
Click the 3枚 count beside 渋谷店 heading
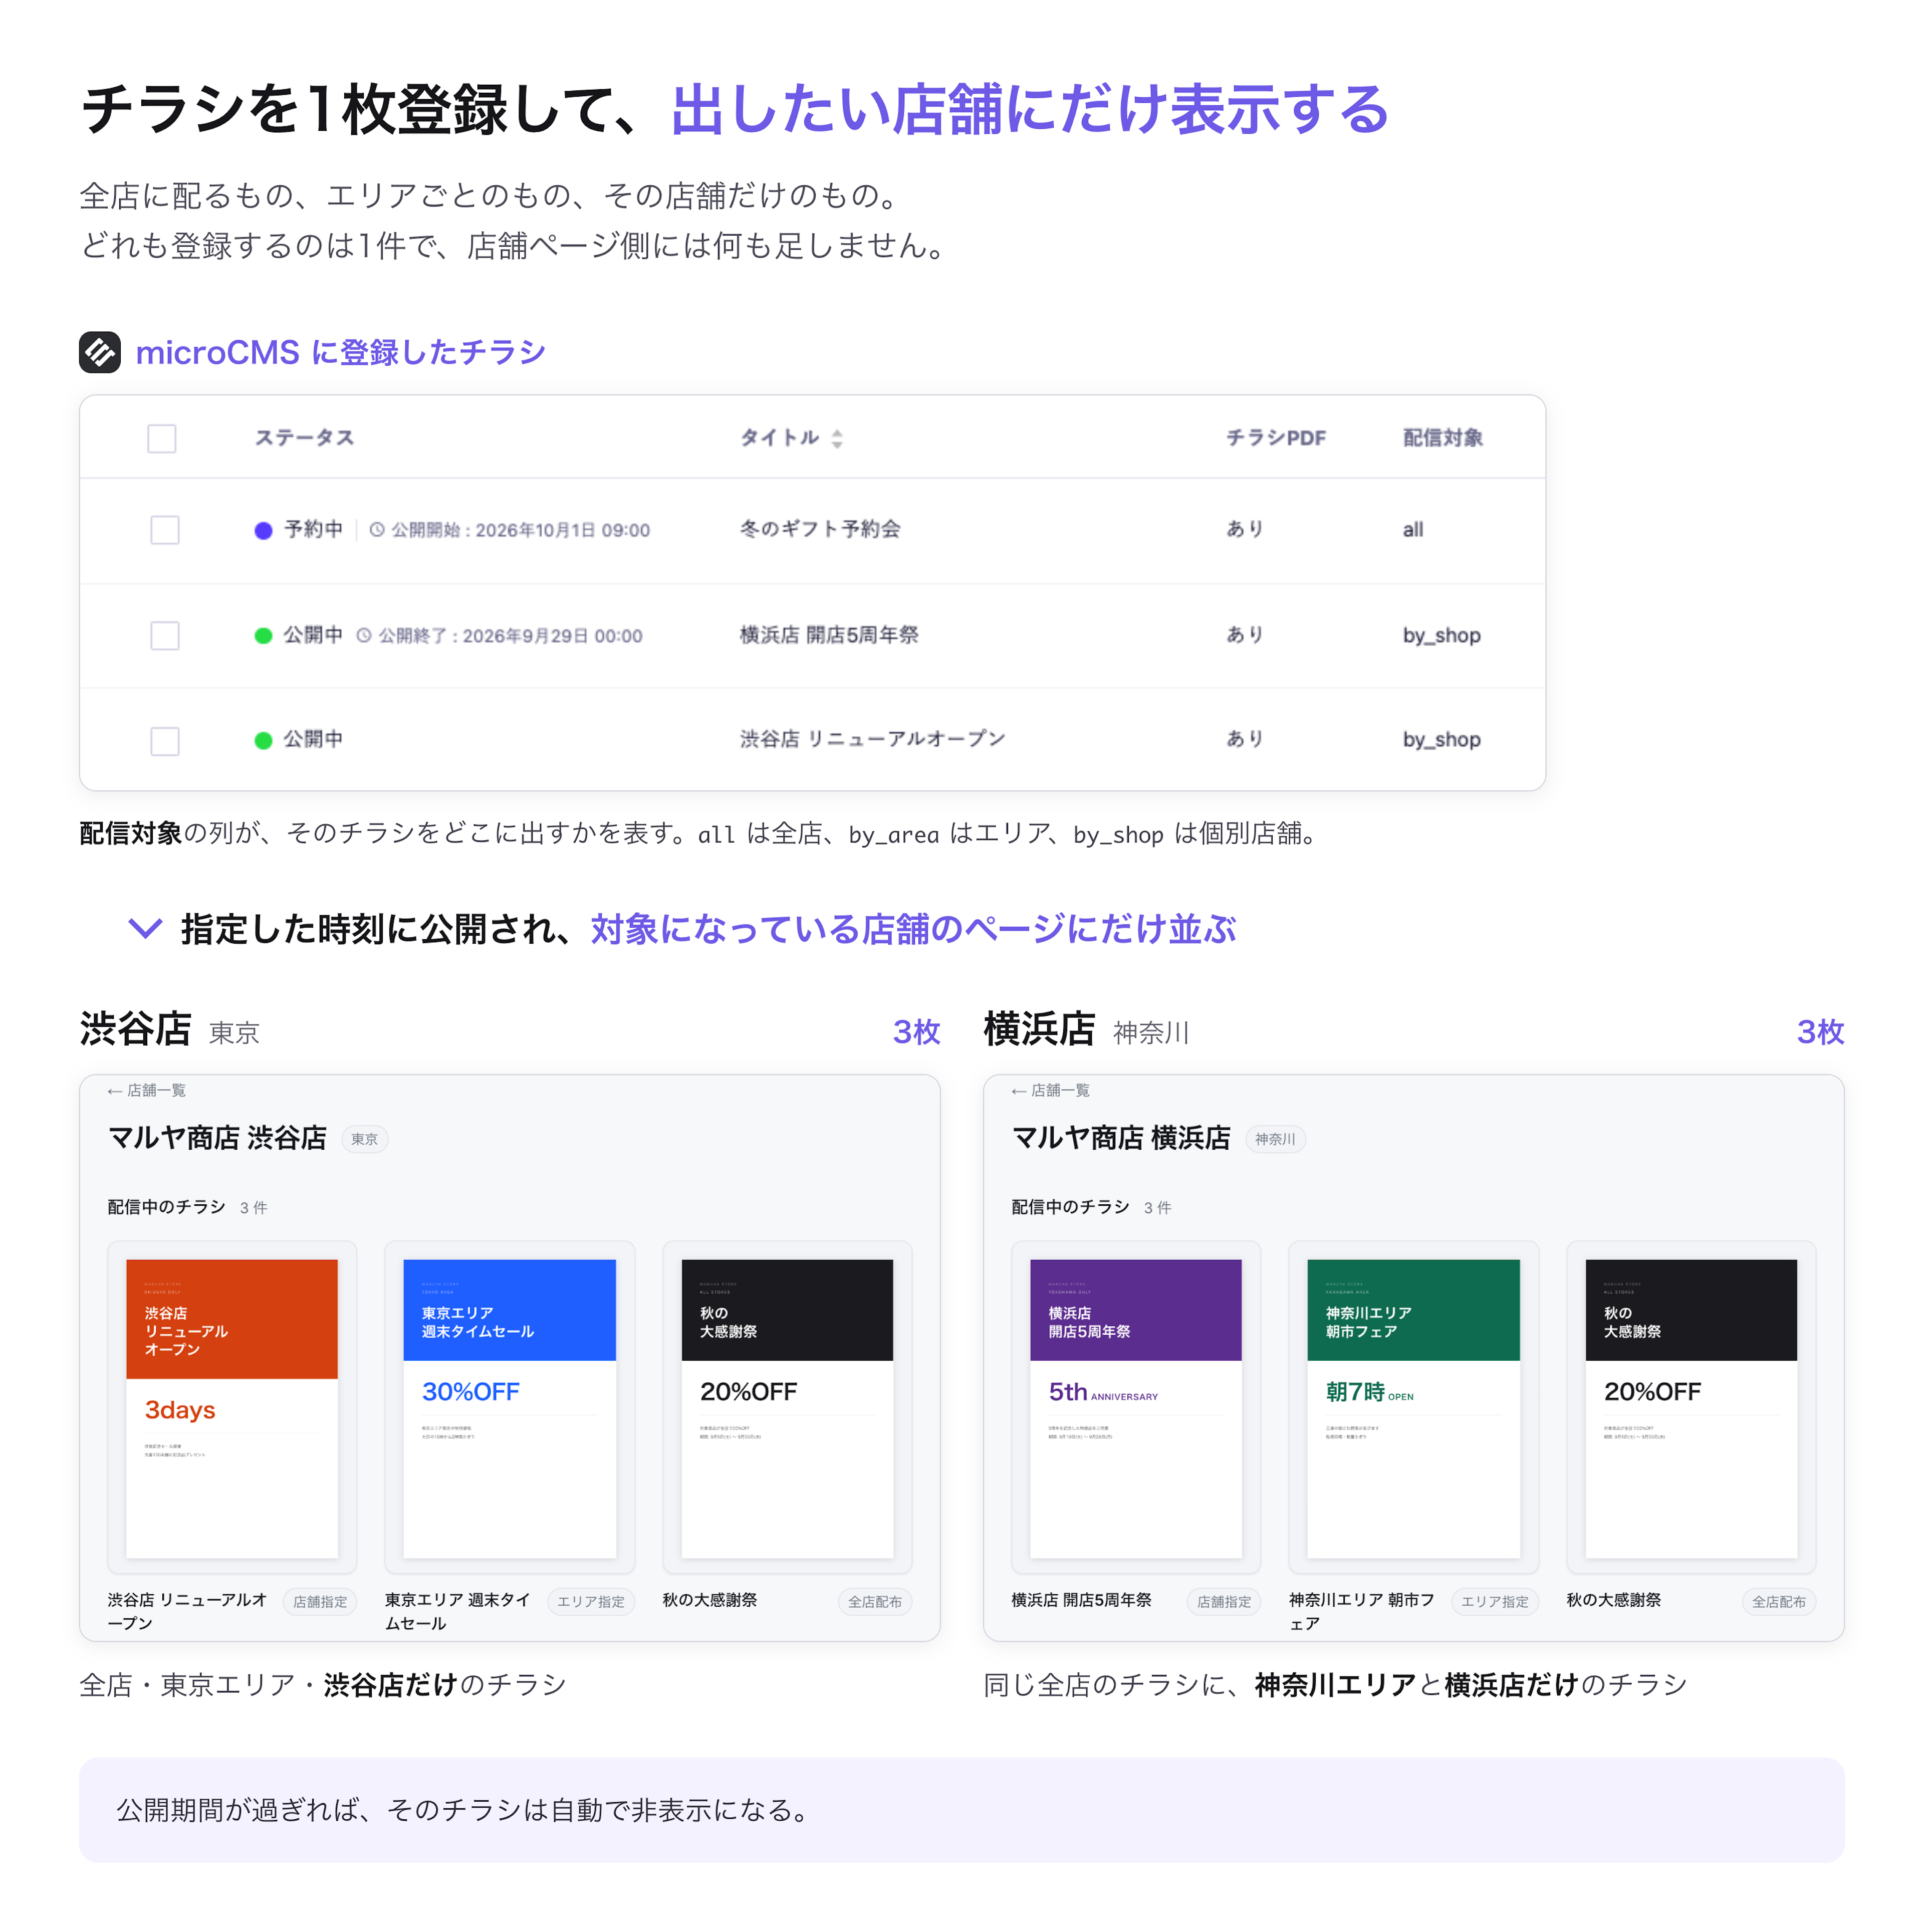(x=916, y=1032)
